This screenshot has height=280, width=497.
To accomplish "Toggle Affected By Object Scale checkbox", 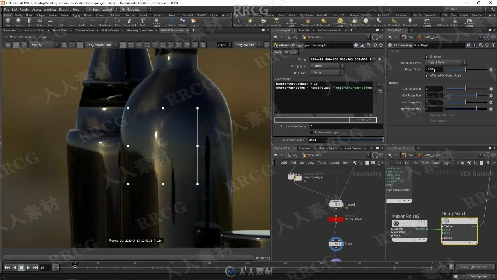I will (427, 75).
